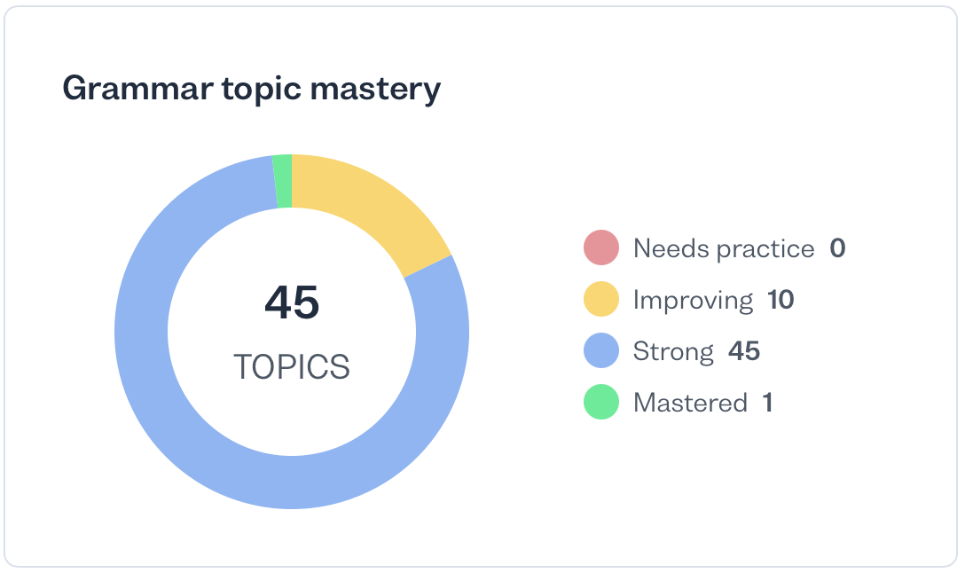The width and height of the screenshot is (965, 573).
Task: Click the green Mastered legend swatch
Action: tap(600, 403)
